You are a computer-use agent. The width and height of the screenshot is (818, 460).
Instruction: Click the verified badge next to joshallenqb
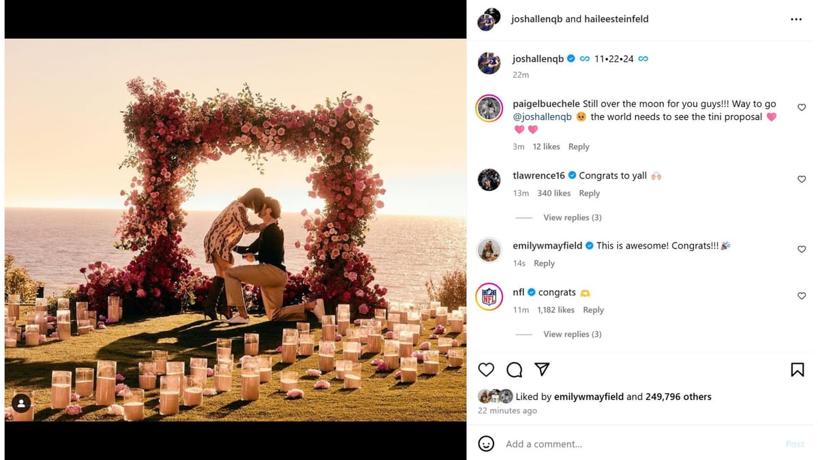pos(571,59)
